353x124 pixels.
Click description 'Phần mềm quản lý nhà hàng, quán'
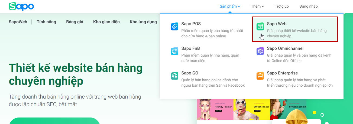(210, 55)
